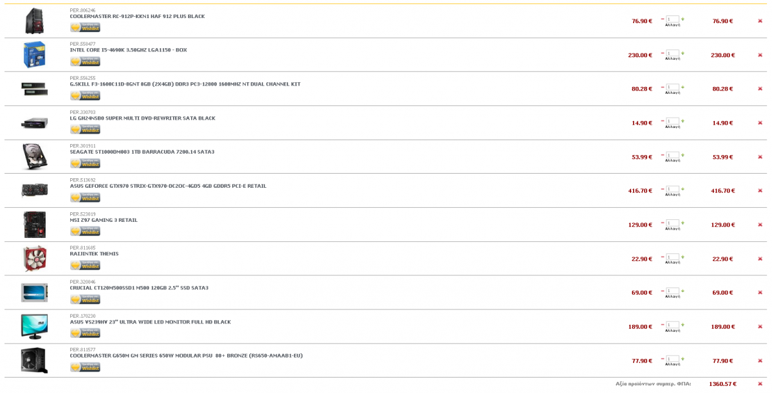Click Asus monitor thumbnail image
Viewport: 772px width, 393px height.
click(x=34, y=327)
